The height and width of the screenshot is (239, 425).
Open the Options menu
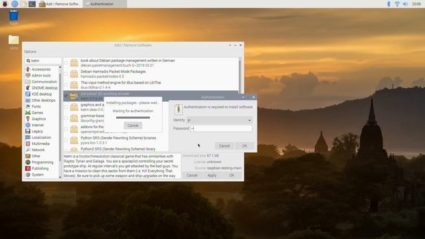click(30, 52)
